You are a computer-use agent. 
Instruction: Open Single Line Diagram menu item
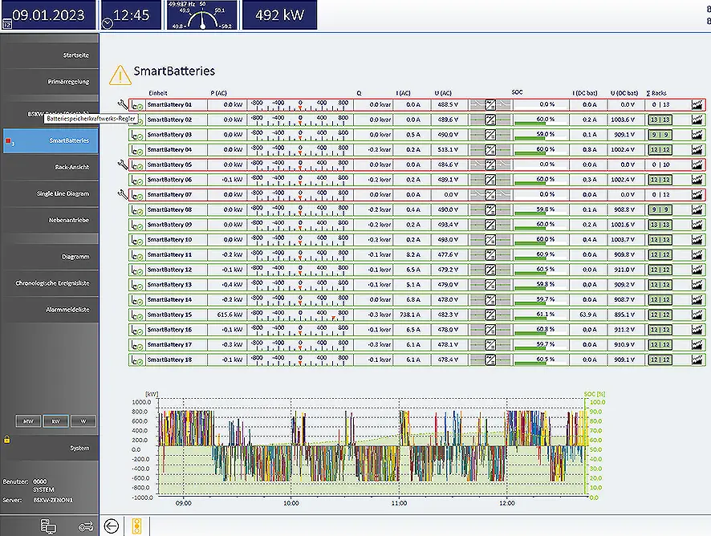pyautogui.click(x=51, y=193)
